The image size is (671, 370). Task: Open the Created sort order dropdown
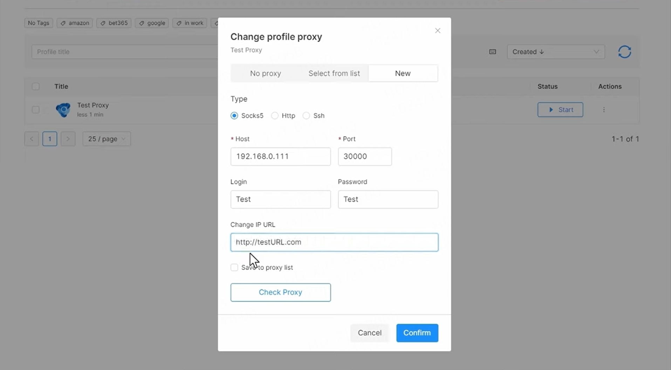(x=555, y=52)
